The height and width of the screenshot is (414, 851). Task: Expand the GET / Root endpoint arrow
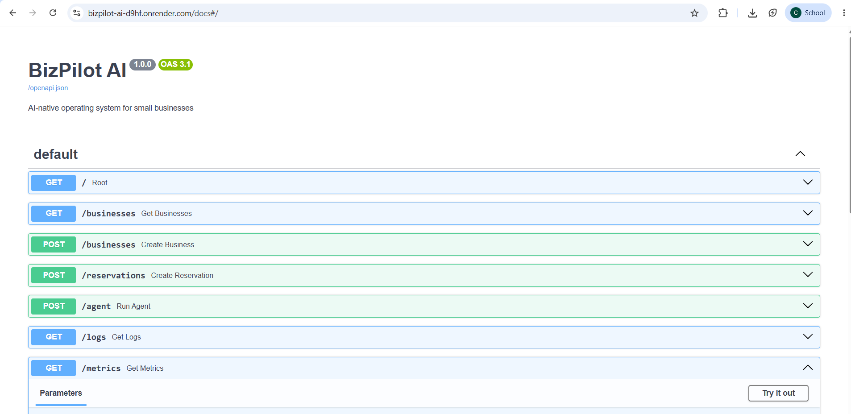pos(808,182)
